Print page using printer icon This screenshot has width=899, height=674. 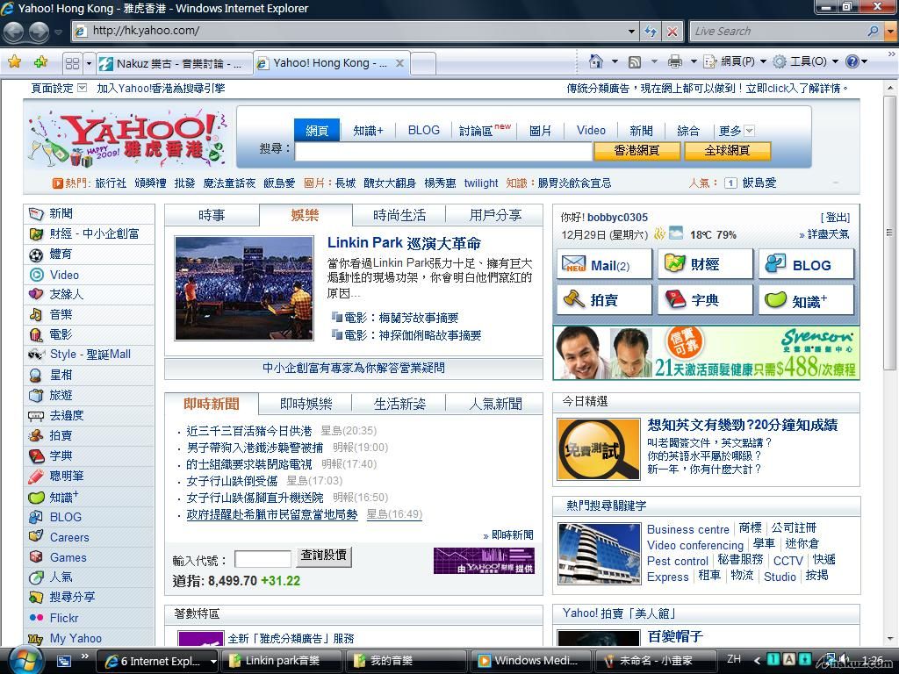point(675,61)
